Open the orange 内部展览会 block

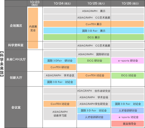coord(33,28)
